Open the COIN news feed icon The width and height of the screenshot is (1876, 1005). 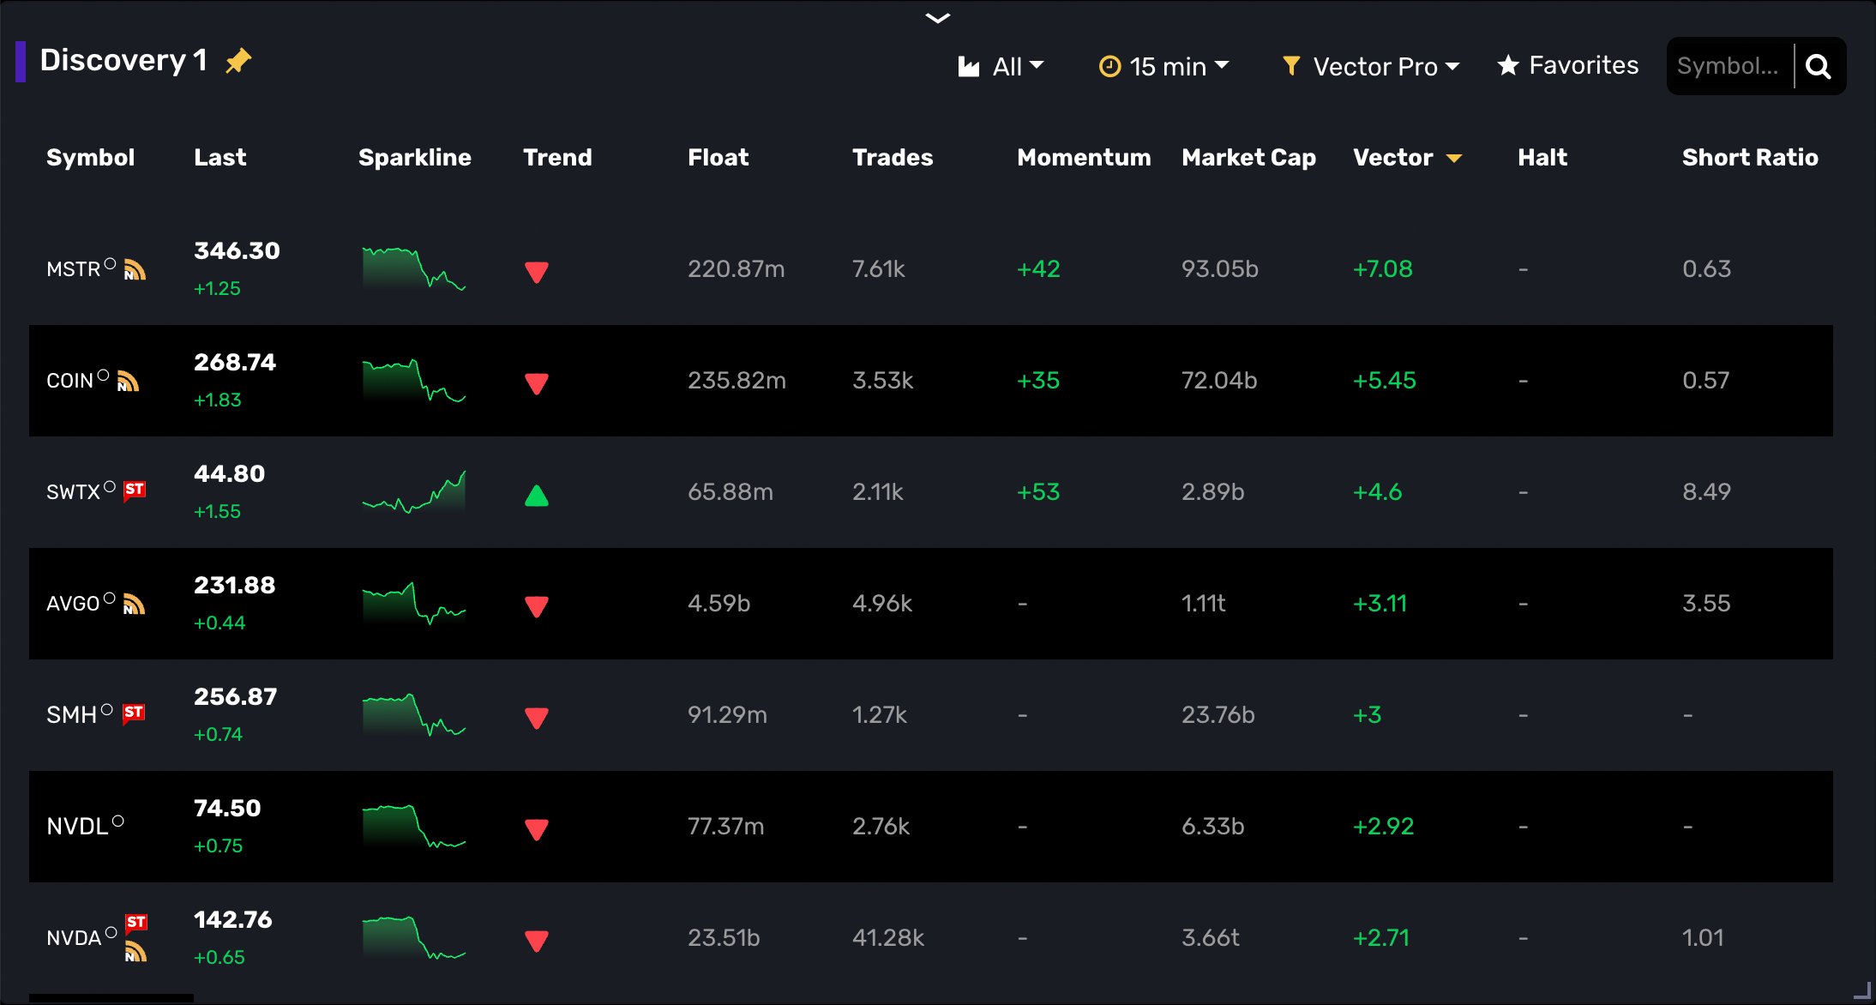(128, 381)
